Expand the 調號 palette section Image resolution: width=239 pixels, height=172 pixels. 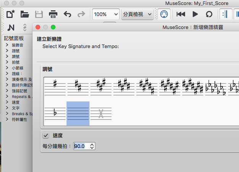click(7, 56)
